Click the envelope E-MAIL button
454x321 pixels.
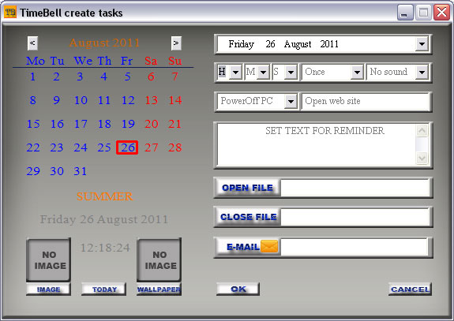click(248, 247)
